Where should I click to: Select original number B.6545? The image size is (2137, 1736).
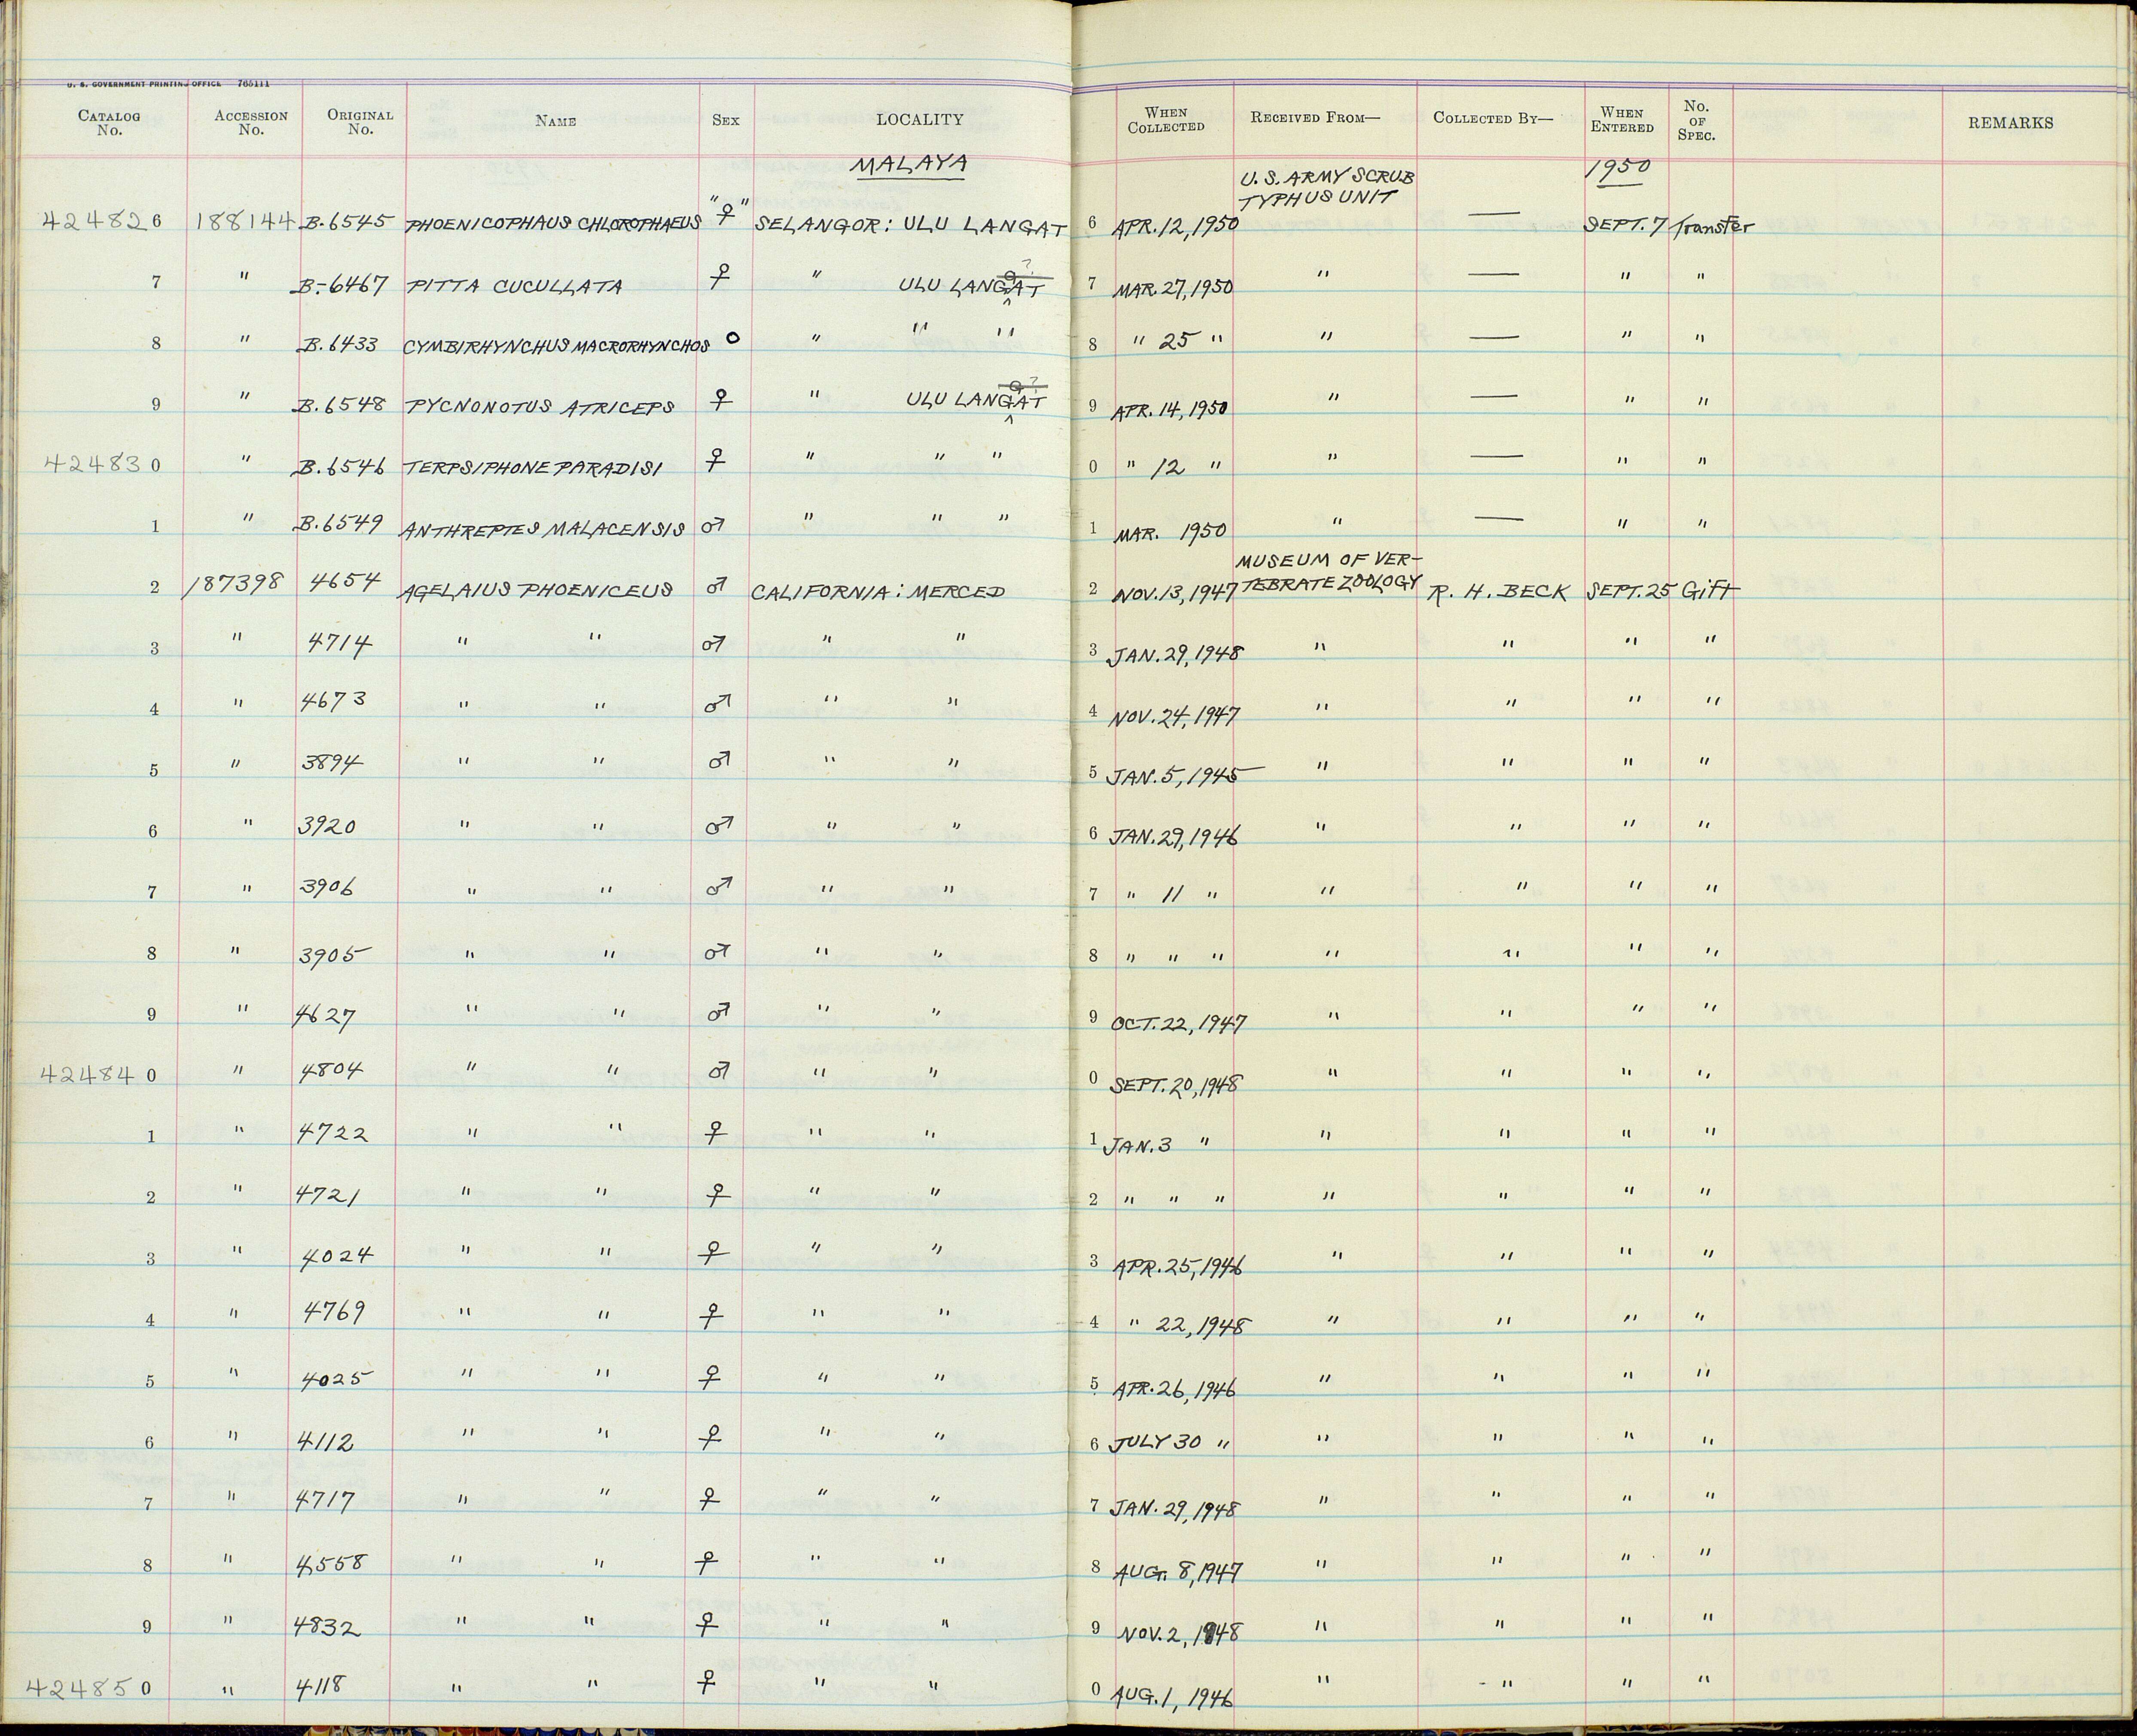(x=345, y=223)
